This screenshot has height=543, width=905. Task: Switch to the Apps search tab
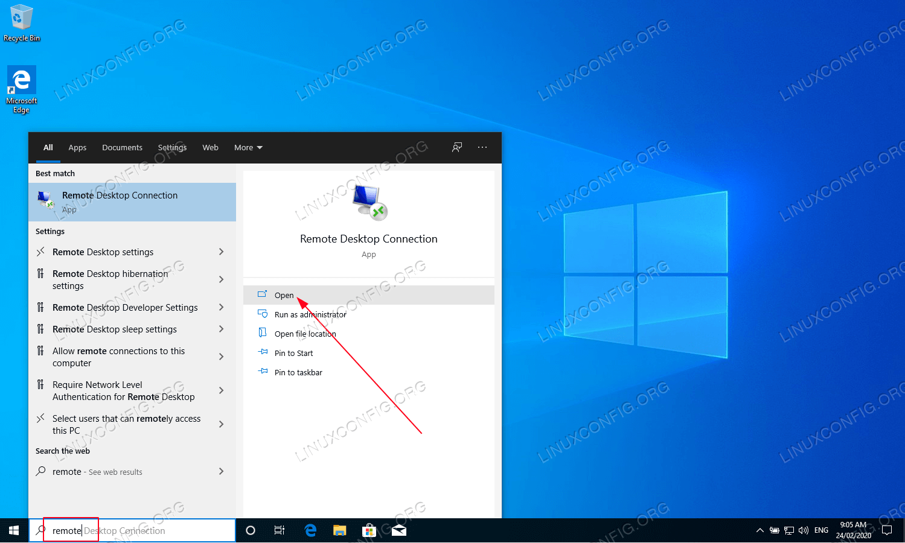(x=77, y=148)
